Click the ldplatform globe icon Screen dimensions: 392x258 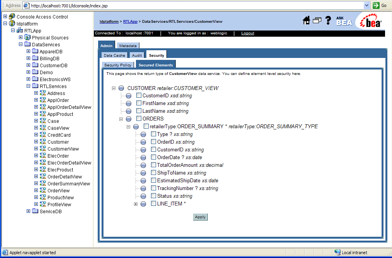[x=12, y=24]
